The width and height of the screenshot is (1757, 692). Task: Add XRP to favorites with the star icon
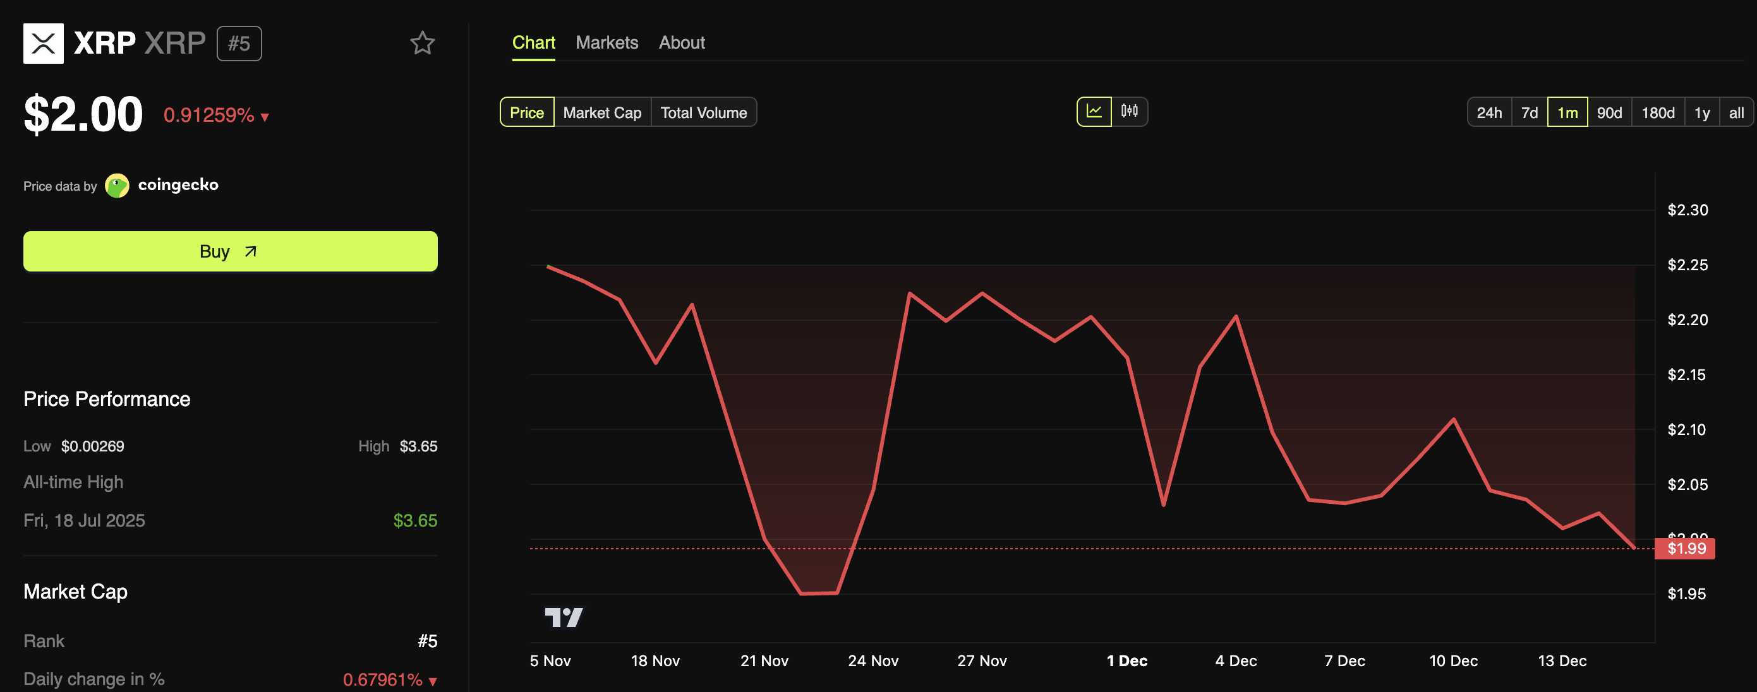coord(422,43)
